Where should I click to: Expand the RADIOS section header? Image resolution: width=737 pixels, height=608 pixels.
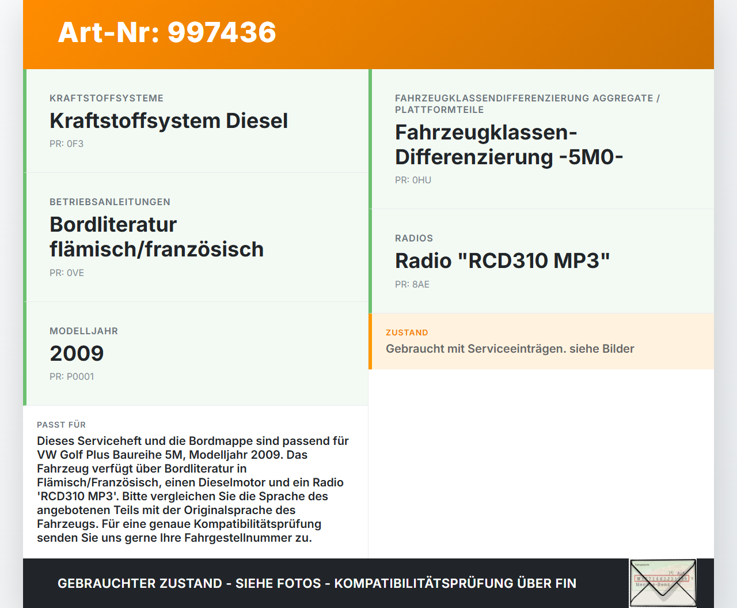point(413,238)
